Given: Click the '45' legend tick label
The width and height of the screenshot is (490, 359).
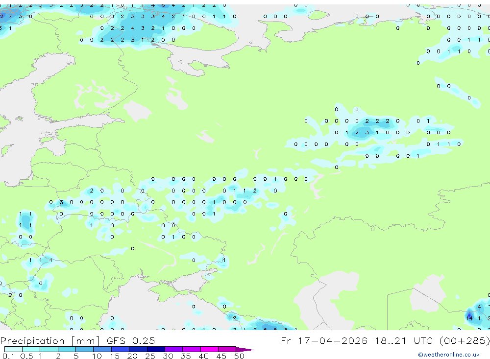Looking at the screenshot, I should pos(221,356).
